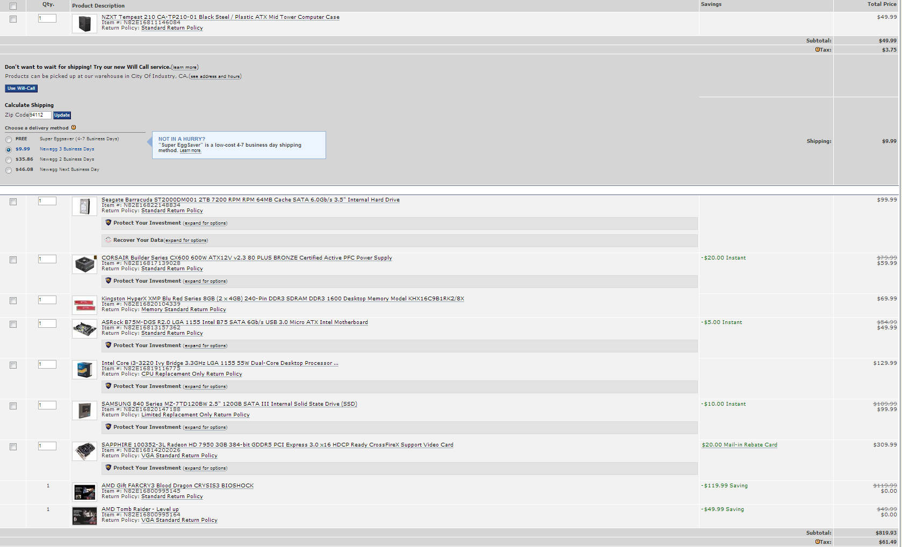Screen dimensions: 902x547
Task: Click the Recover Your Data icon
Action: pyautogui.click(x=108, y=240)
